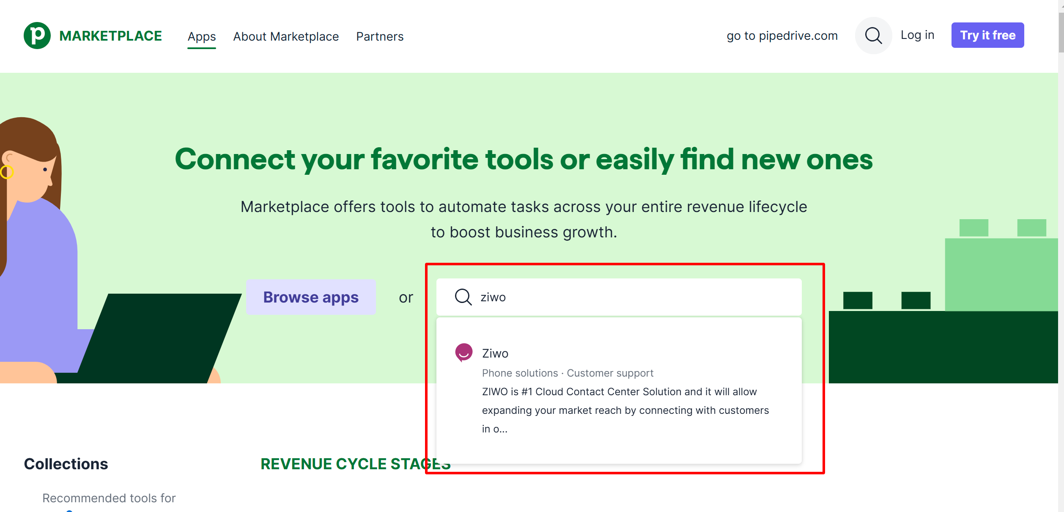
Task: Click the Collections heading
Action: (x=66, y=464)
